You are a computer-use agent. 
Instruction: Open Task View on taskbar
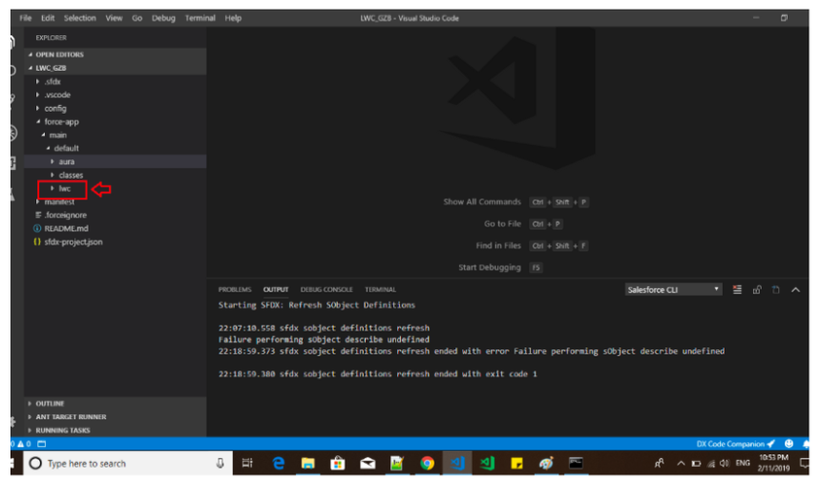247,463
